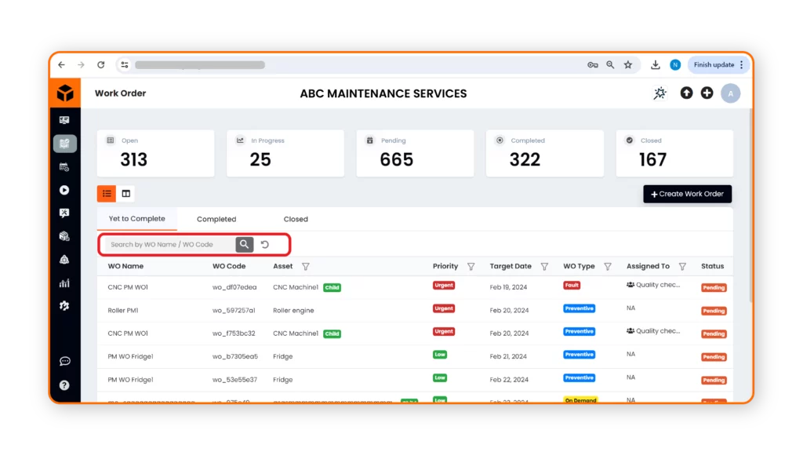This screenshot has height=452, width=803.
Task: Click Pending status of Roller PM1
Action: pos(714,311)
